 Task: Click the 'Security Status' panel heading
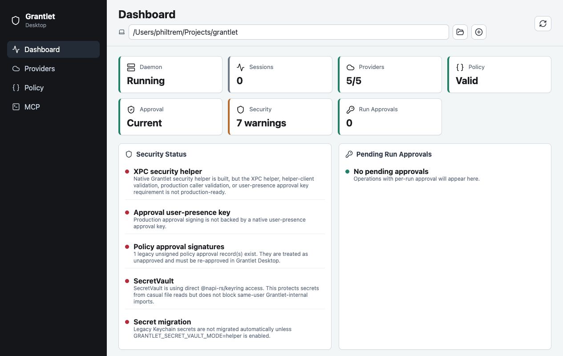(161, 154)
